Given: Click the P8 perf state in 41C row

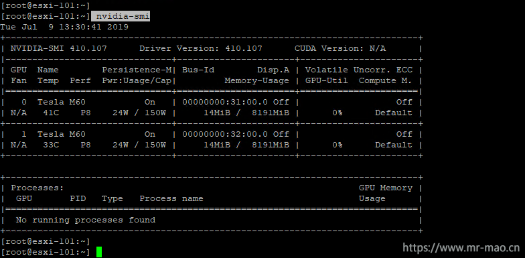Looking at the screenshot, I should pos(86,113).
